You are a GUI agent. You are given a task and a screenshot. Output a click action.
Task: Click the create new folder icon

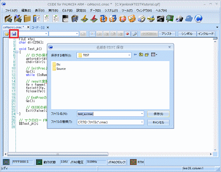[147, 55]
